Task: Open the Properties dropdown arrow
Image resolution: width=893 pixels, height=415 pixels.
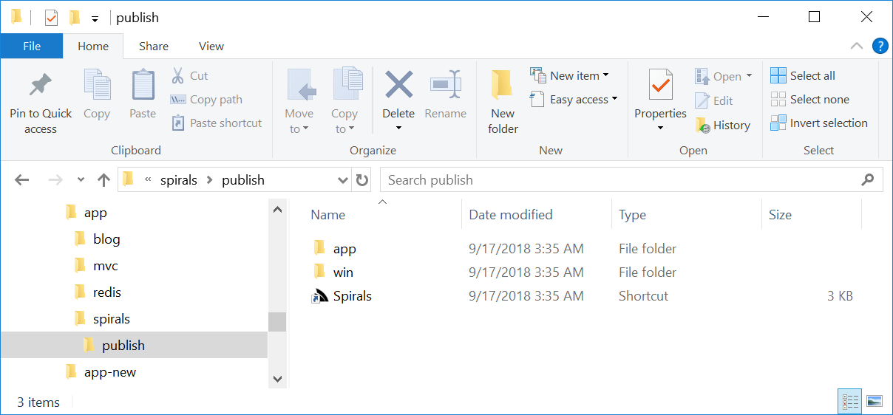Action: (660, 128)
